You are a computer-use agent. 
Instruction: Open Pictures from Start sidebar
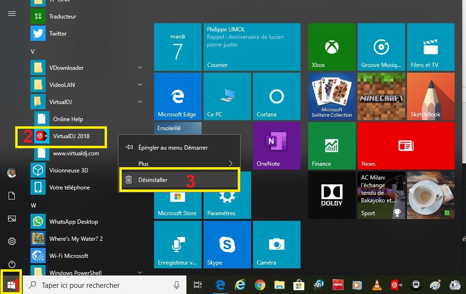11,218
